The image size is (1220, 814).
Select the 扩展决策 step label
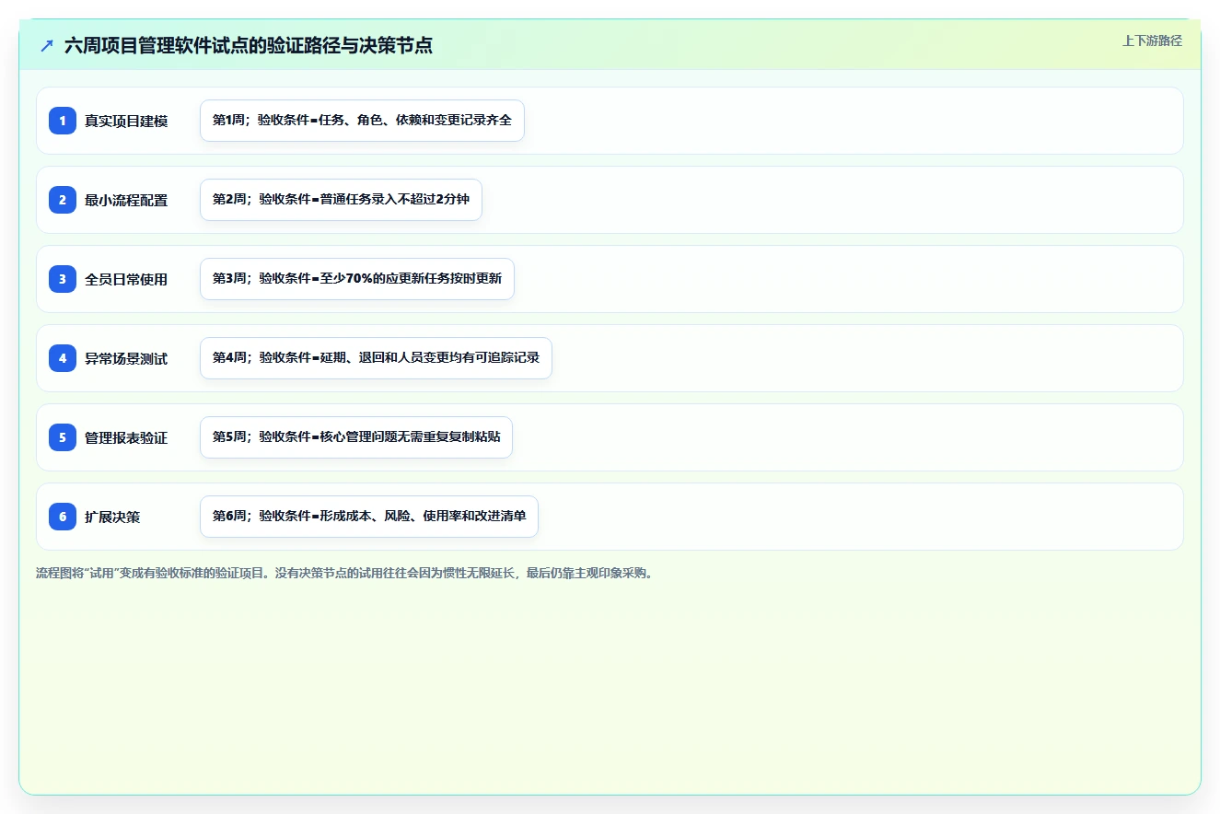(x=112, y=517)
